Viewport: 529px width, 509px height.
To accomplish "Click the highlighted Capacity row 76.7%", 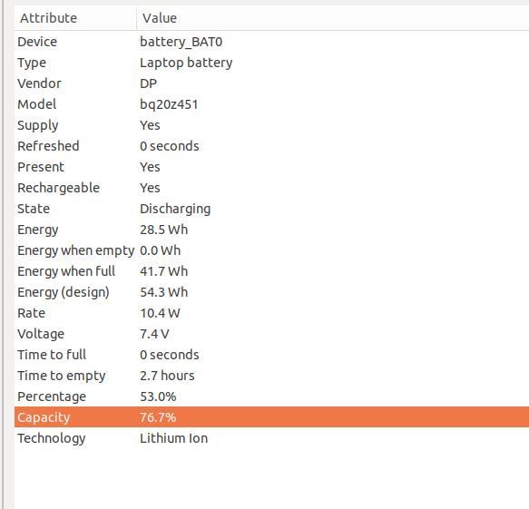I will click(x=271, y=417).
